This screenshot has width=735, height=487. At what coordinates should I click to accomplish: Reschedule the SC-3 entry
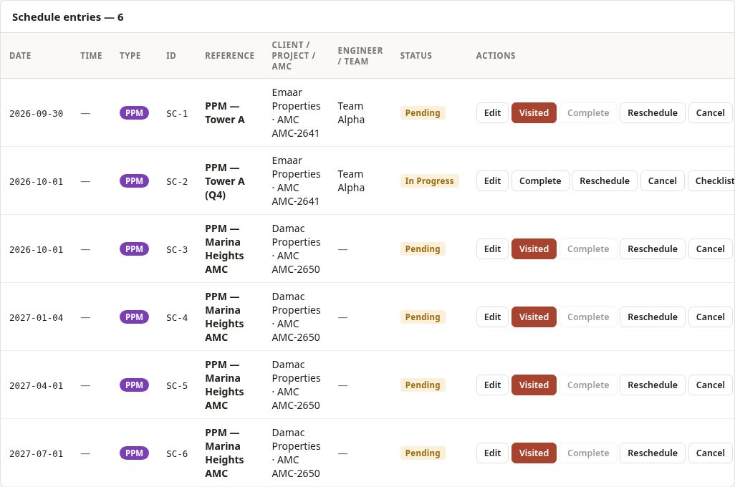coord(652,249)
